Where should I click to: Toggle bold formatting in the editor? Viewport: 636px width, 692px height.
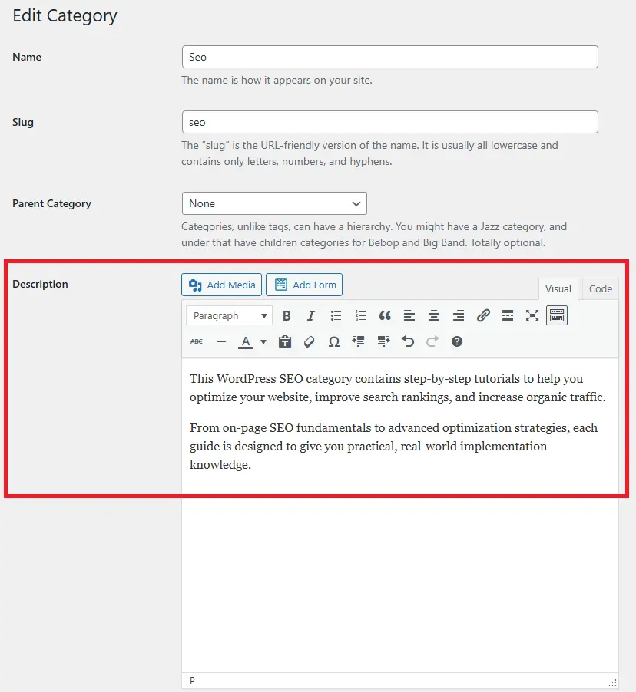coord(286,315)
